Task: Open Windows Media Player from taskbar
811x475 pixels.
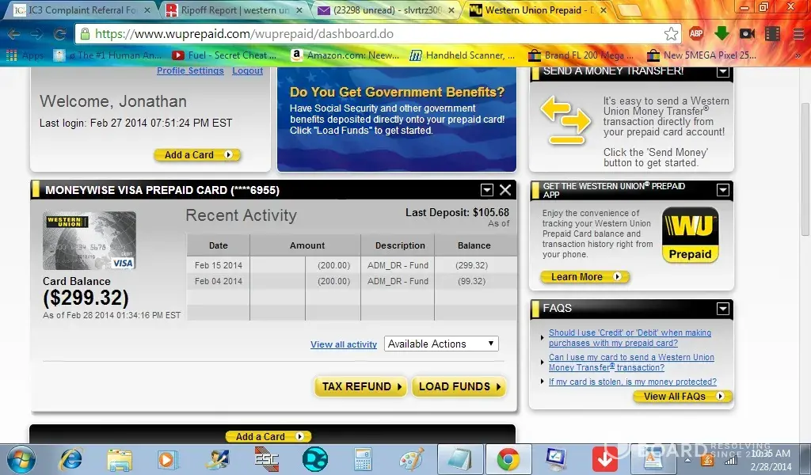Action: pyautogui.click(x=168, y=459)
